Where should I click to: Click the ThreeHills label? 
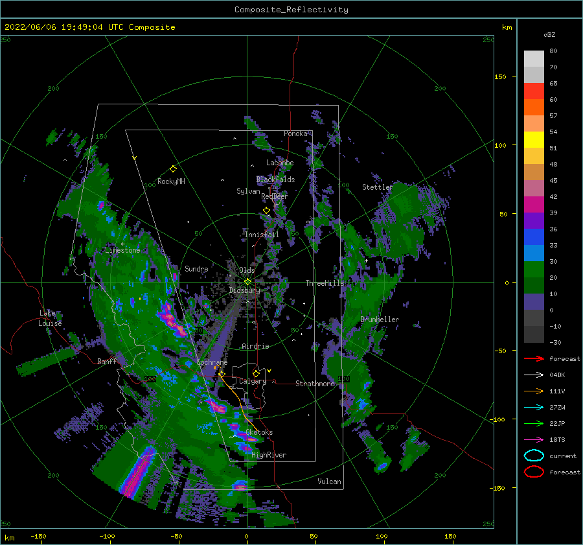(x=325, y=283)
